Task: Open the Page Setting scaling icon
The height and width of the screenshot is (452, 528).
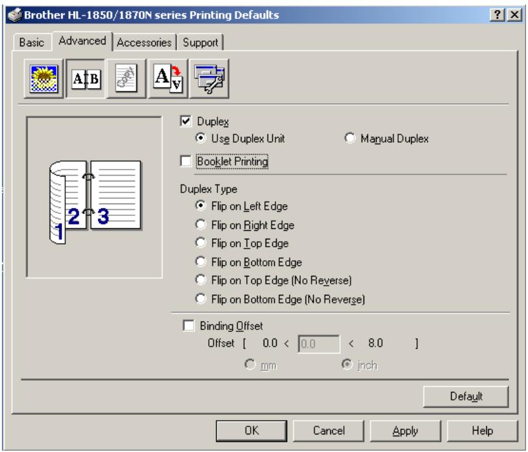Action: pos(168,79)
